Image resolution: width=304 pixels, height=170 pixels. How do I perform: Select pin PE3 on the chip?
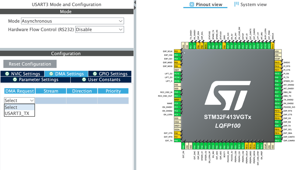coord(177,55)
